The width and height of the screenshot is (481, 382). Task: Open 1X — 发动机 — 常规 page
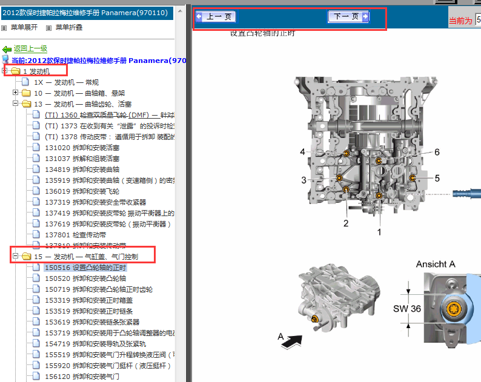tap(66, 82)
